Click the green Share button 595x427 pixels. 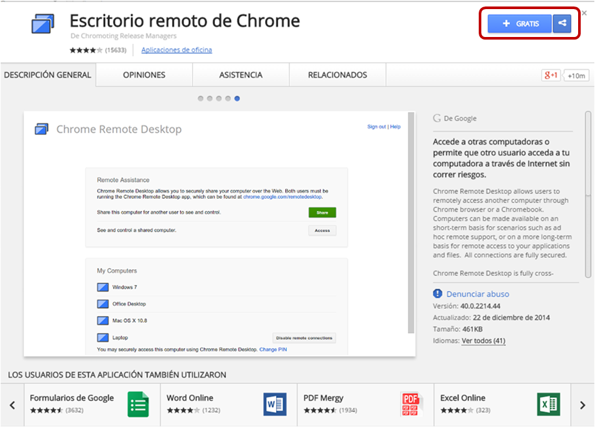coord(322,212)
